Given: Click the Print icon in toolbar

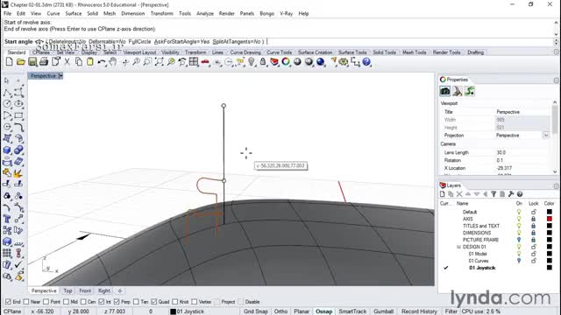Looking at the screenshot, I should coord(44,62).
